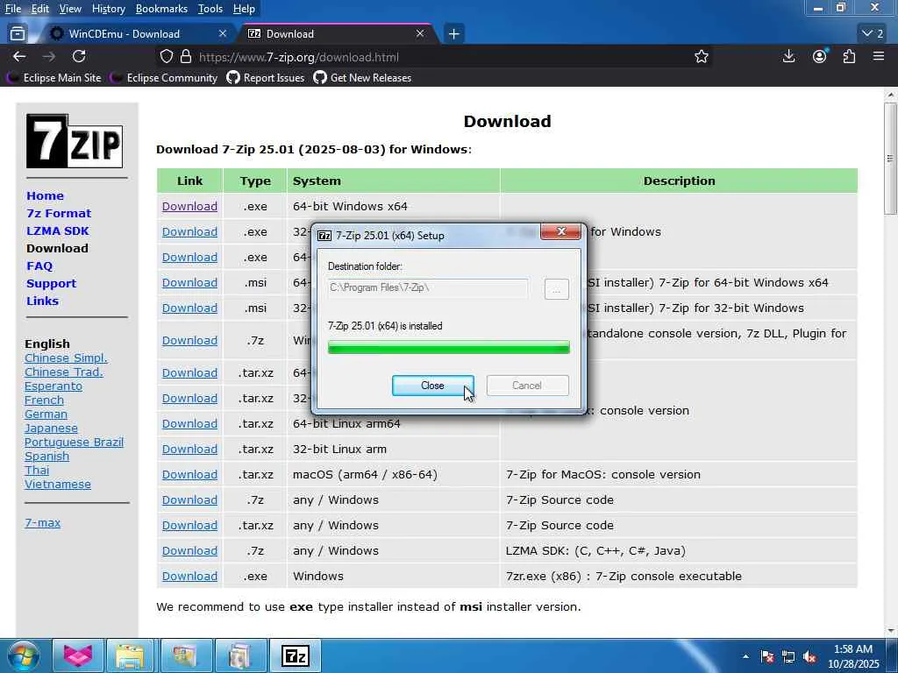The image size is (898, 673).
Task: Open the pink fox taskbar icon
Action: (78, 655)
